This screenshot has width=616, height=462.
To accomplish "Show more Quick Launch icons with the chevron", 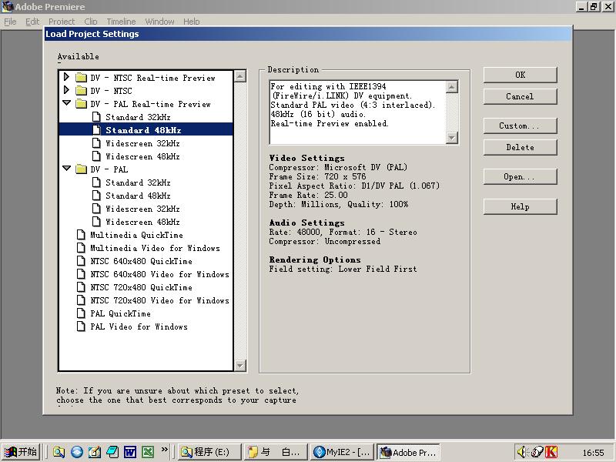I will coord(164,450).
